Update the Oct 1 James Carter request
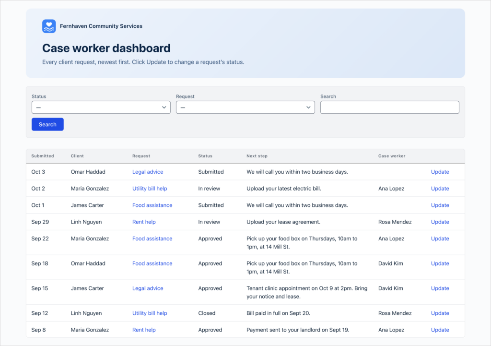The image size is (491, 346). pos(440,205)
